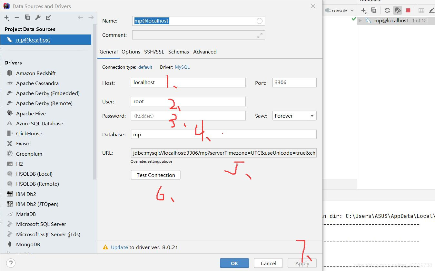Select mp@localhost in Project Data Sources
The height and width of the screenshot is (271, 435).
point(46,40)
